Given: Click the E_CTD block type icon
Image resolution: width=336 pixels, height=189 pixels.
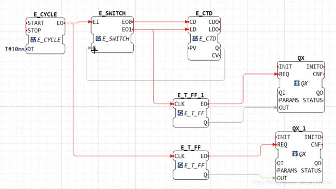Looking at the screenshot, I should [x=195, y=38].
